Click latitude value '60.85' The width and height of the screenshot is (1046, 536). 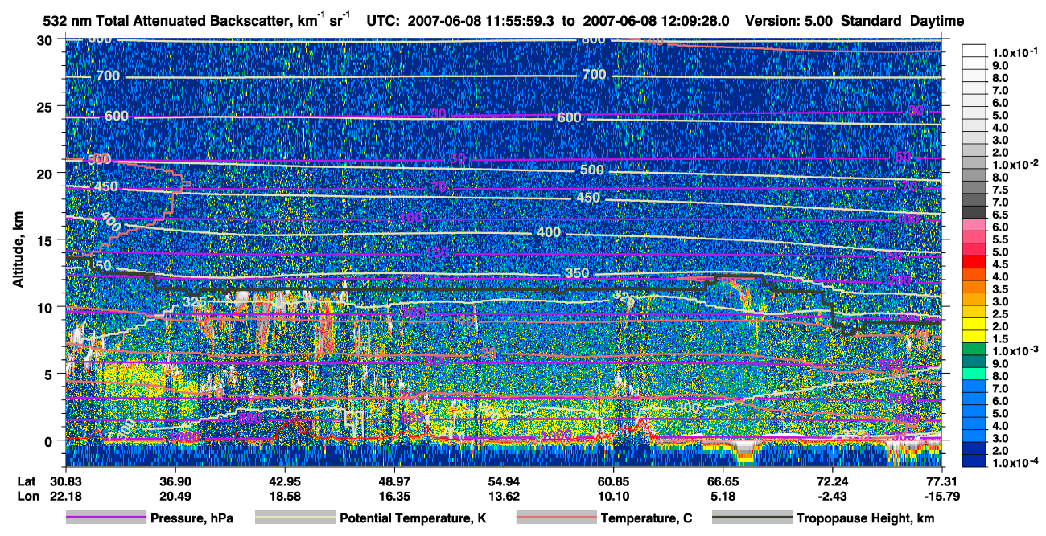click(x=613, y=480)
